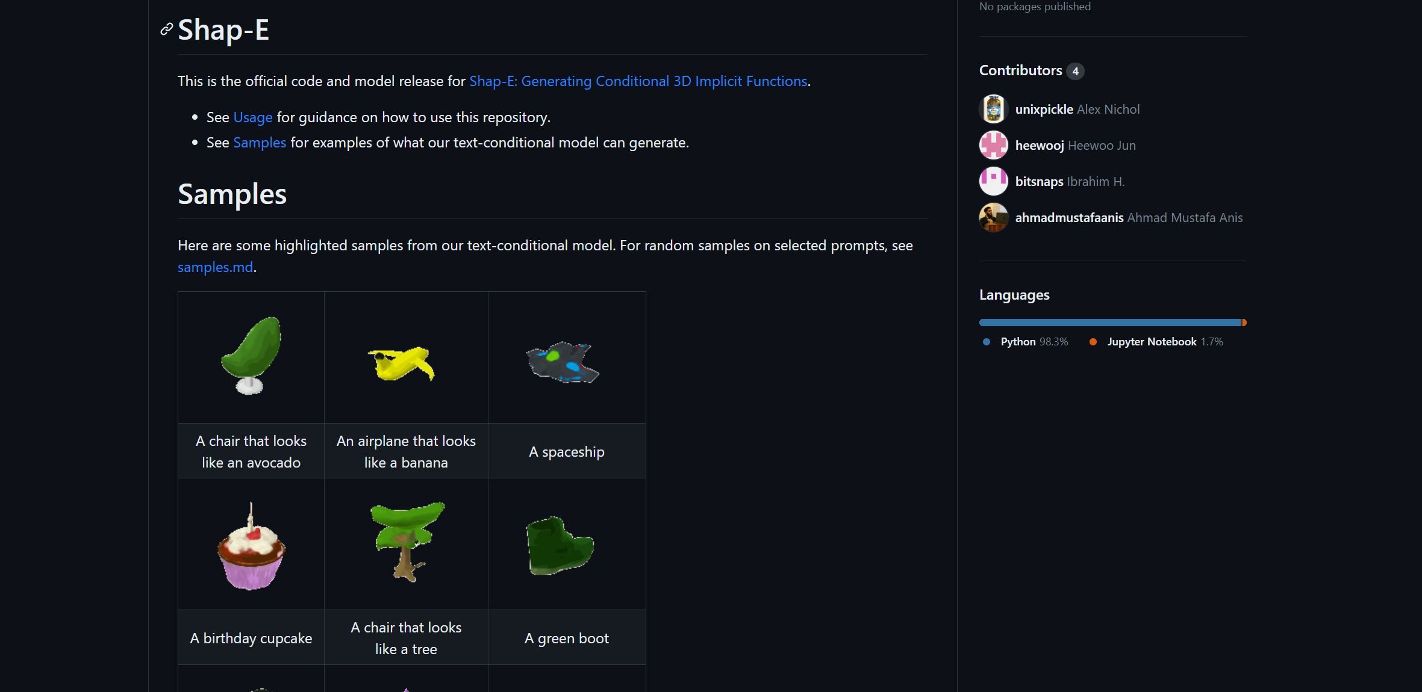Click the bitsnaps contributor avatar icon
Image resolution: width=1422 pixels, height=692 pixels.
coord(994,181)
